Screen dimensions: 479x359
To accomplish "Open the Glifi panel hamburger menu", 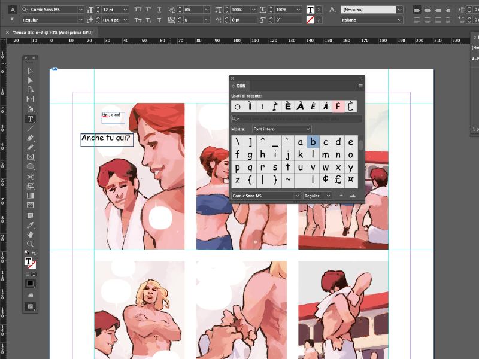I will [360, 86].
